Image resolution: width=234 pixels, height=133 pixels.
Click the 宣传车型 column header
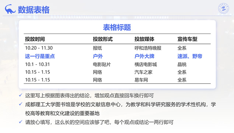tap(187, 39)
